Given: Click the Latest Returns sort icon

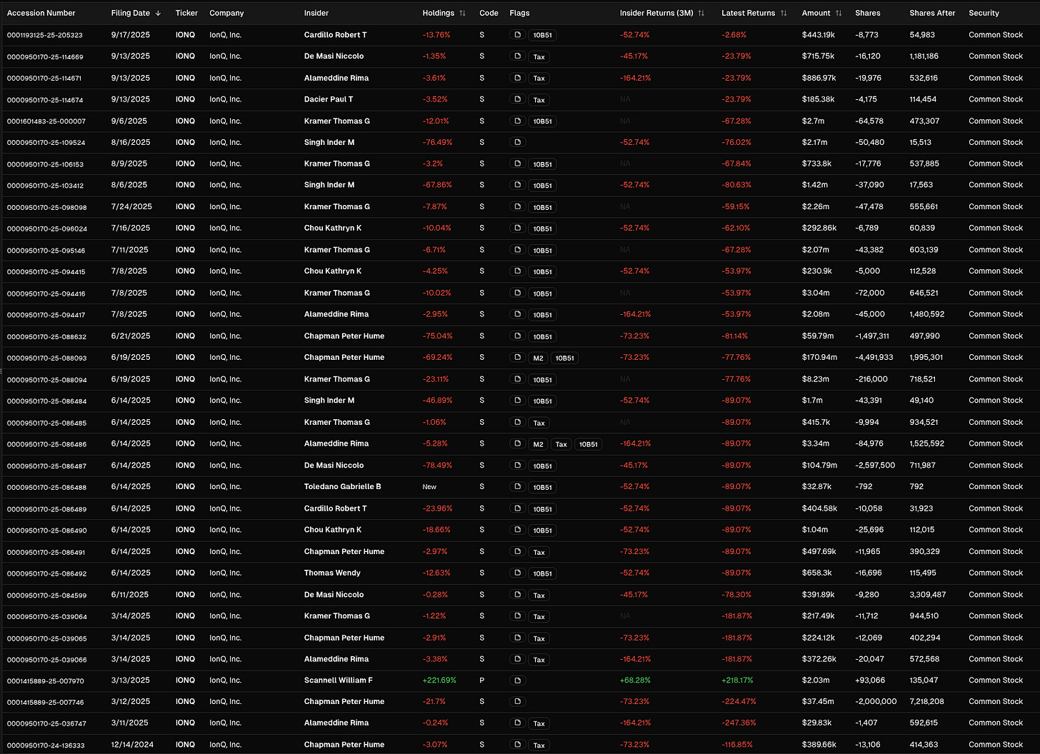Looking at the screenshot, I should click(x=784, y=14).
